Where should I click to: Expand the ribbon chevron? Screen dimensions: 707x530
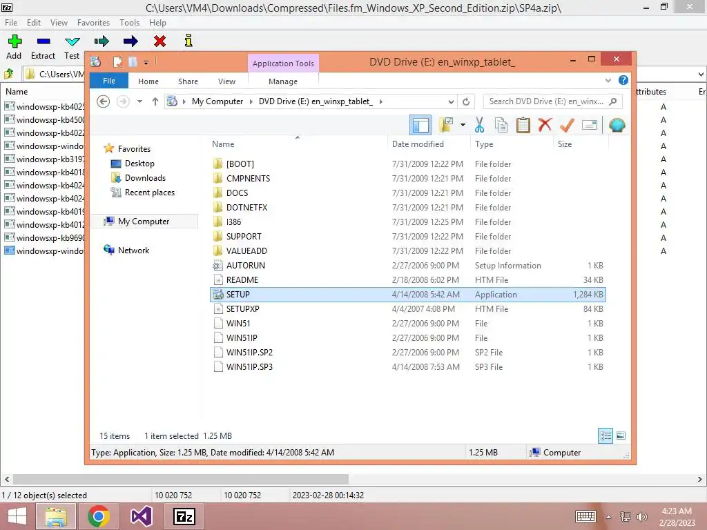coord(608,80)
